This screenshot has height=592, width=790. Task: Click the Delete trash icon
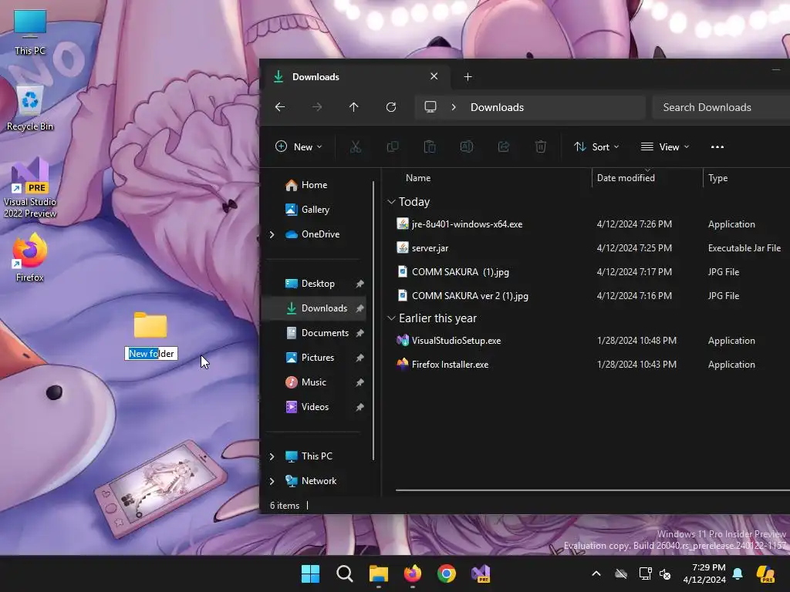tap(541, 147)
